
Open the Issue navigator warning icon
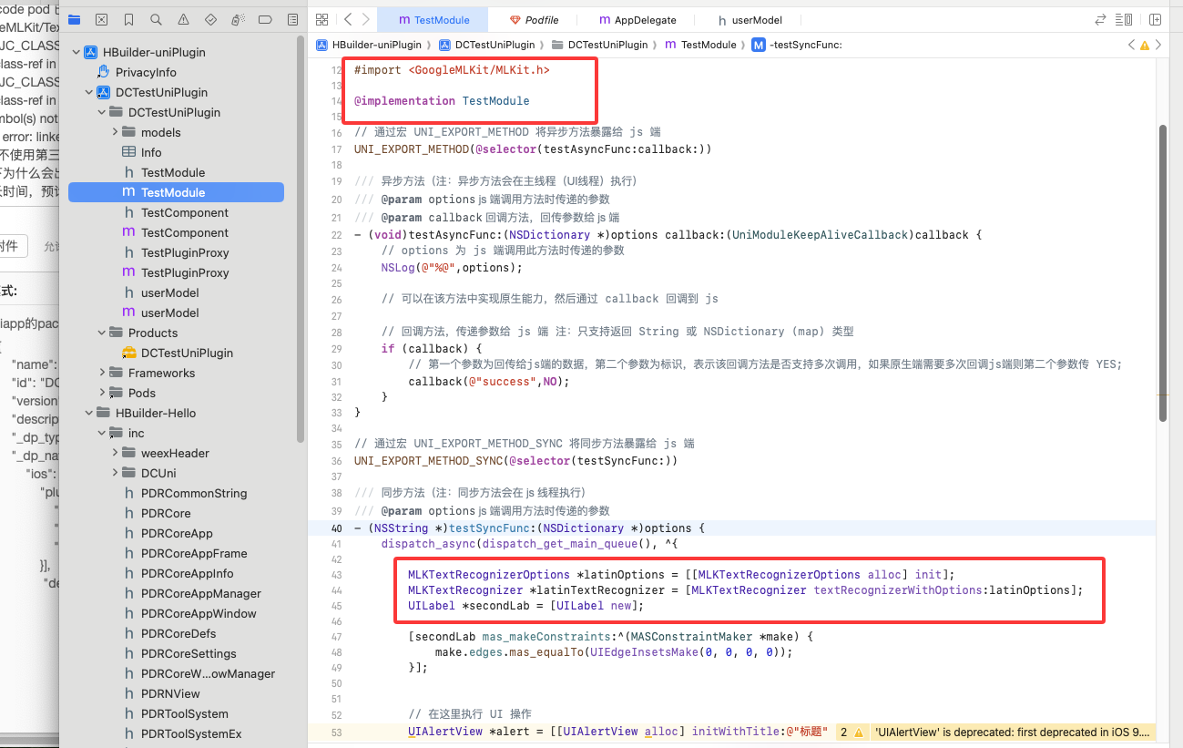click(x=183, y=19)
